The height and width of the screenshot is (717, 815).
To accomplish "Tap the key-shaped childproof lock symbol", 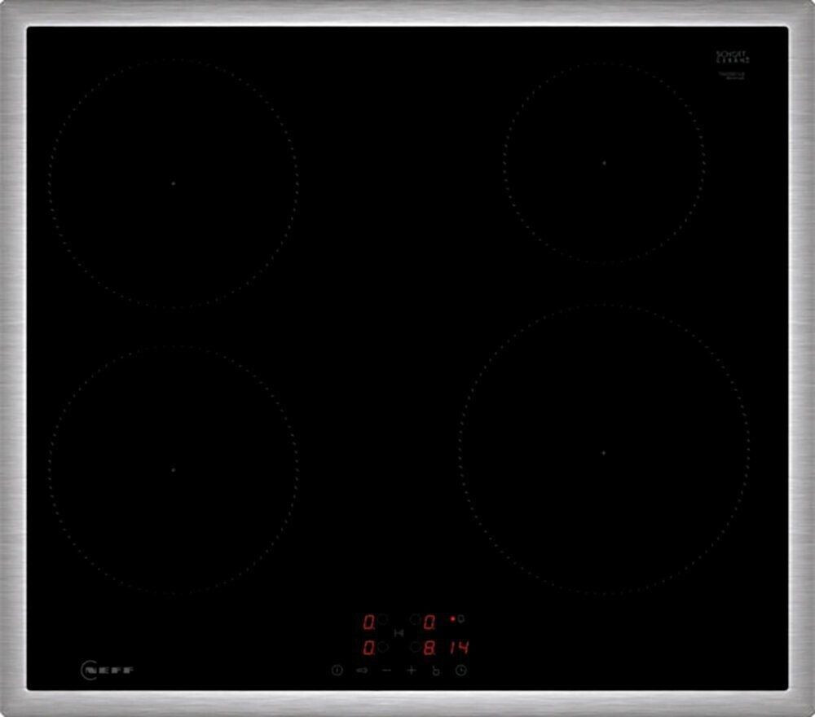I will (x=362, y=671).
